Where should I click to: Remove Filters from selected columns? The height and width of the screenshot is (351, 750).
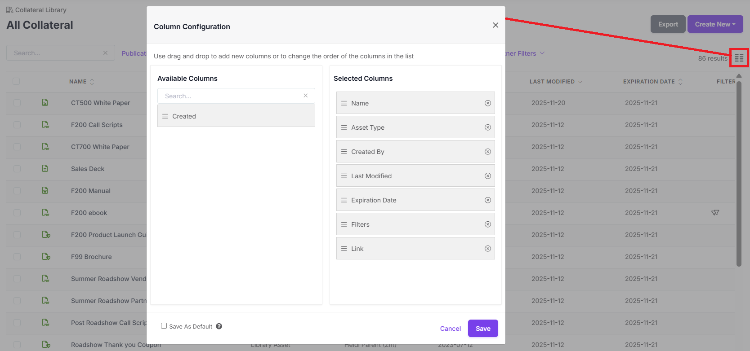488,224
